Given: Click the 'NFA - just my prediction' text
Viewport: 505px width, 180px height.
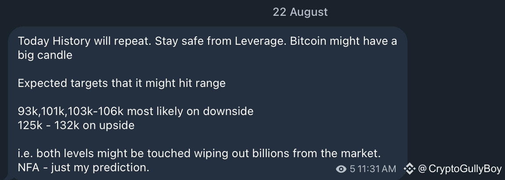Looking at the screenshot, I should click(83, 167).
